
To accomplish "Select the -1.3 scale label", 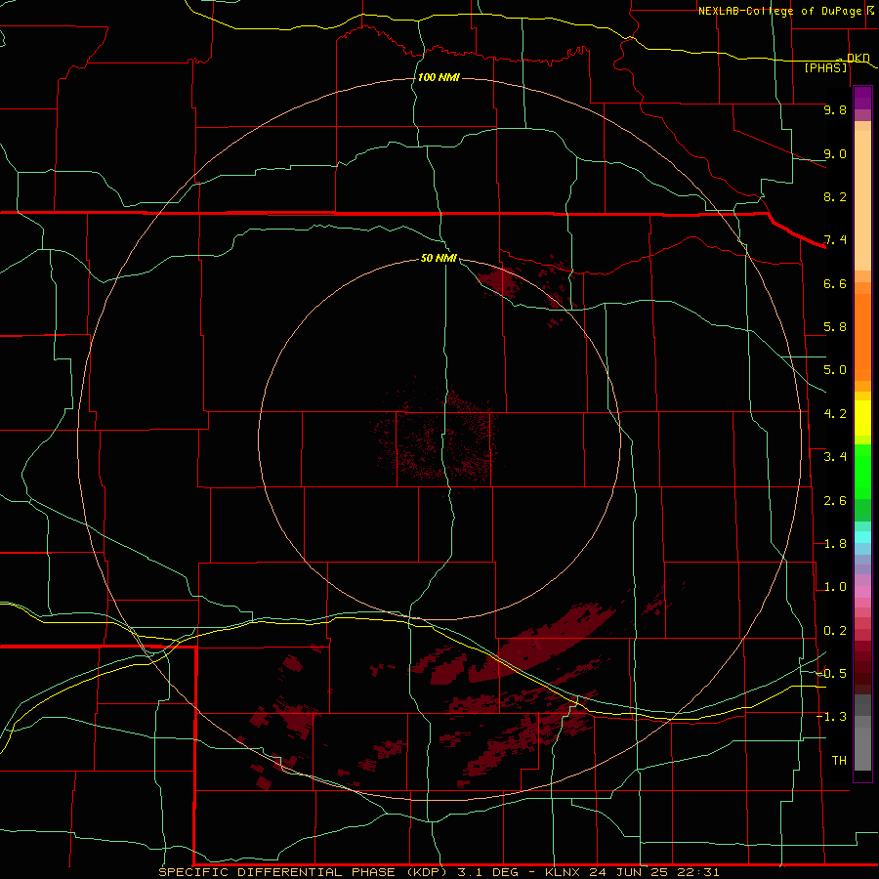I will pos(831,717).
